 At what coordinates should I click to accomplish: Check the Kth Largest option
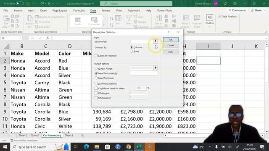pyautogui.click(x=96, y=93)
